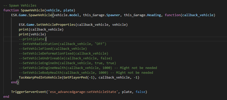Viewport: 227px width, 100px height.
Task: Click the print(callback_vehicle) line
Action: (41, 29)
